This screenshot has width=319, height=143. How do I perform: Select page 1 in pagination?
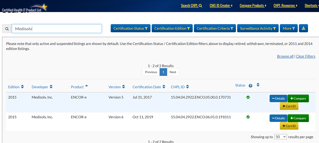163,72
